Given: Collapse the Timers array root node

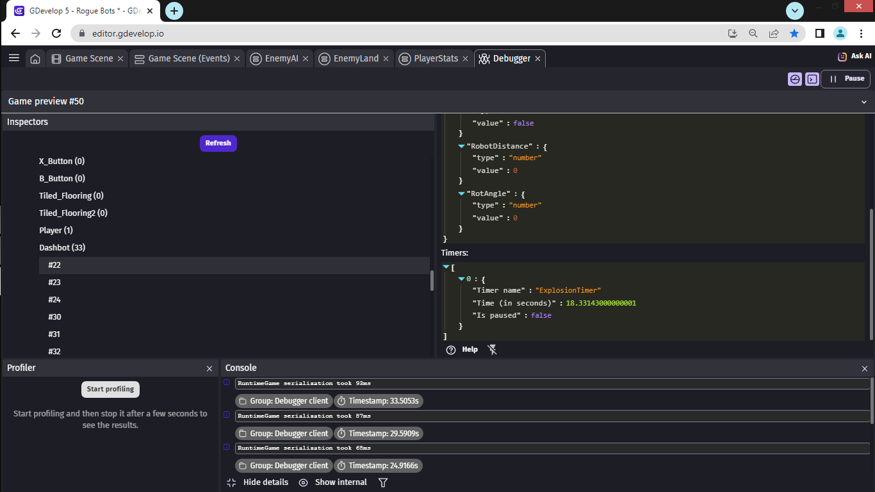Looking at the screenshot, I should [446, 267].
